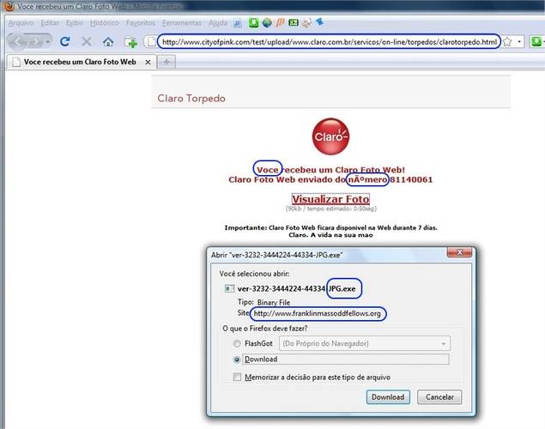Open the Editar menu

pos(50,23)
